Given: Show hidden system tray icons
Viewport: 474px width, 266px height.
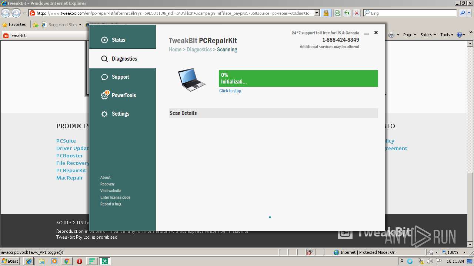Looking at the screenshot, I should [402, 261].
